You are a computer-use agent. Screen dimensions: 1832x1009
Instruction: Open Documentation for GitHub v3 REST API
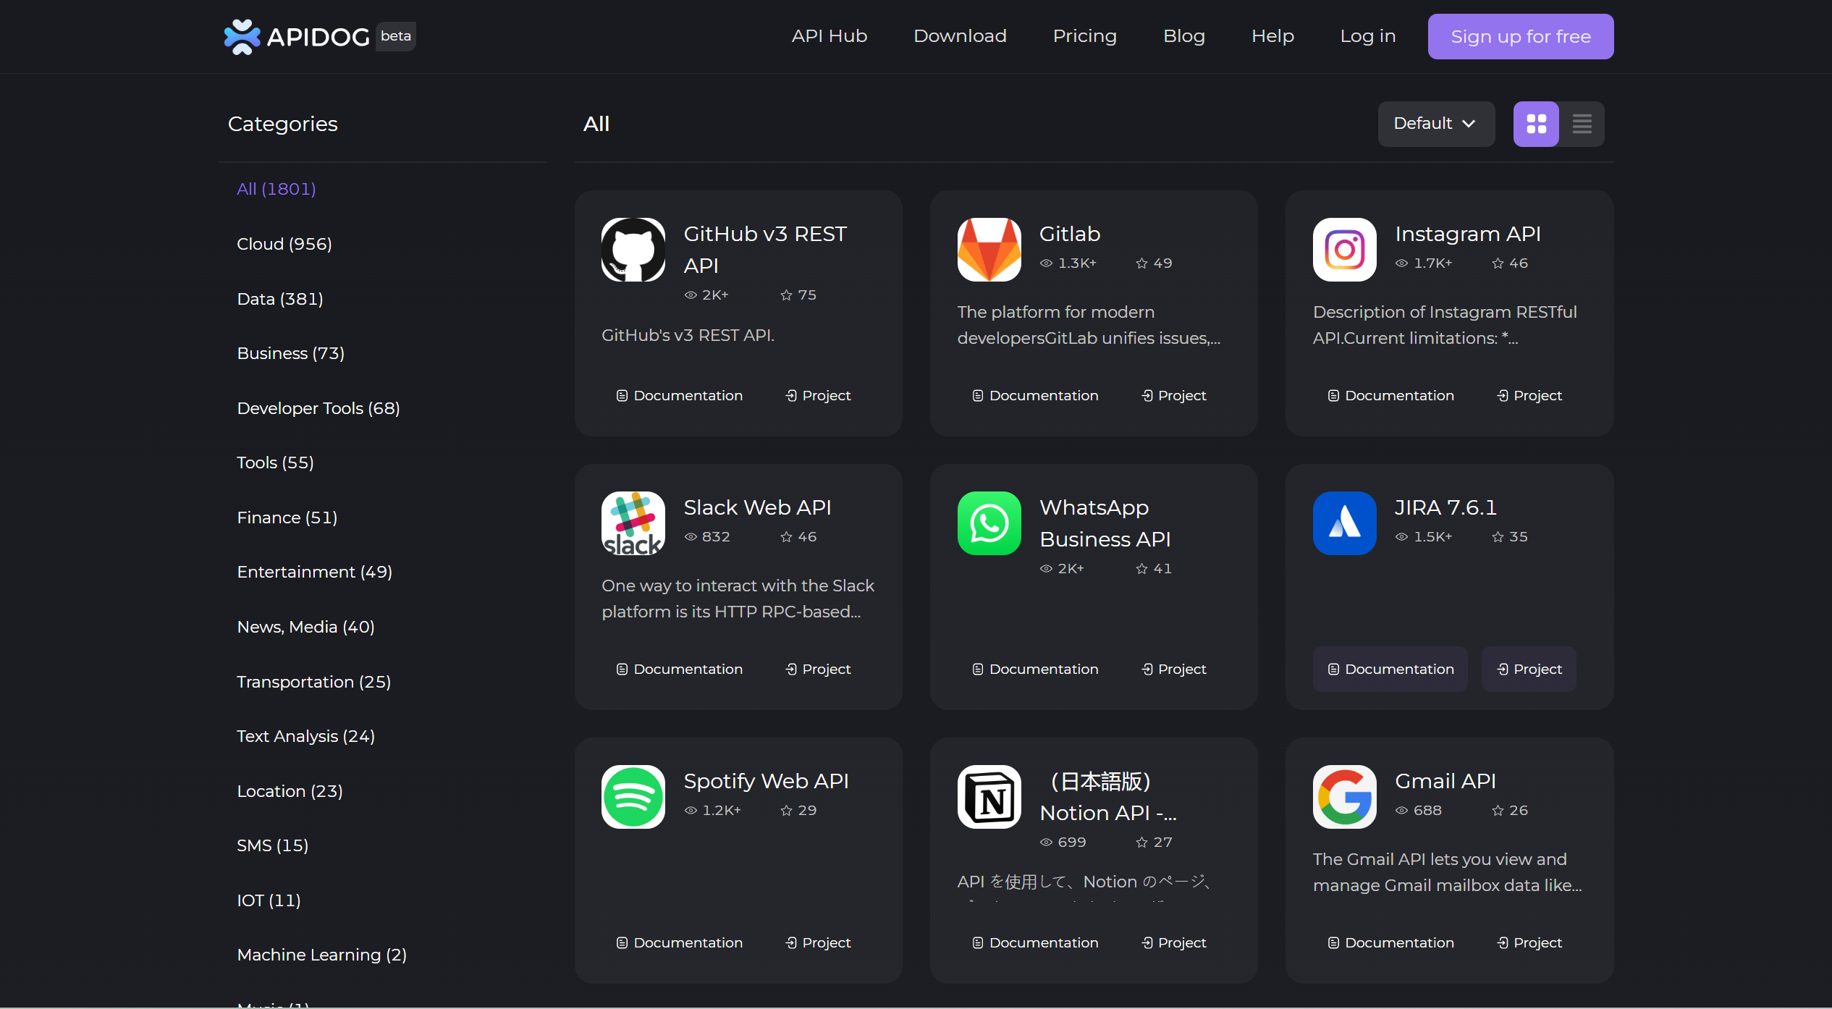click(x=679, y=395)
